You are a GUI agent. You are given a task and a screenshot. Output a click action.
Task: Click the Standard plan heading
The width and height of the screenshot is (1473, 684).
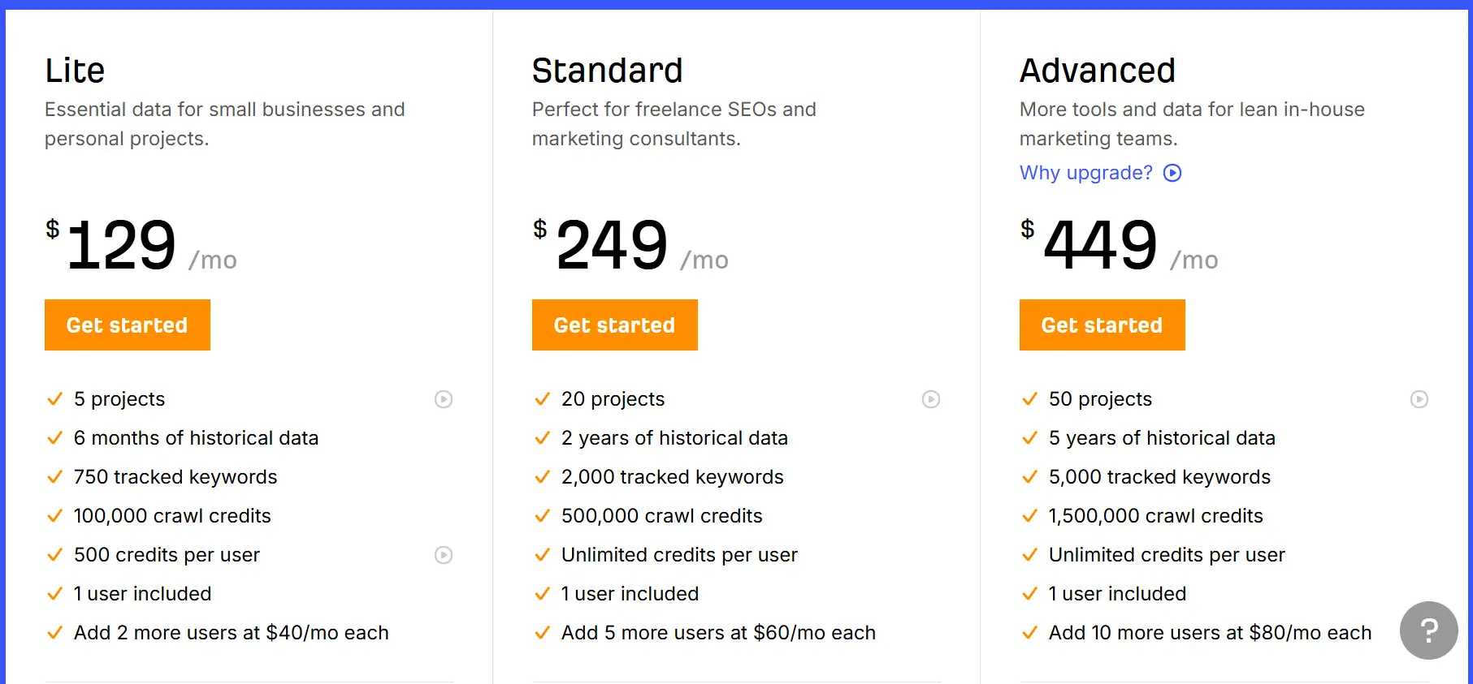(x=607, y=71)
